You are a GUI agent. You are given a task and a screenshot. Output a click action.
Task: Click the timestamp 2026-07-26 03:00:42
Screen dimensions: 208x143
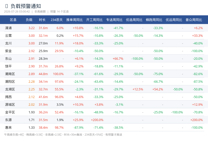pos(17,11)
